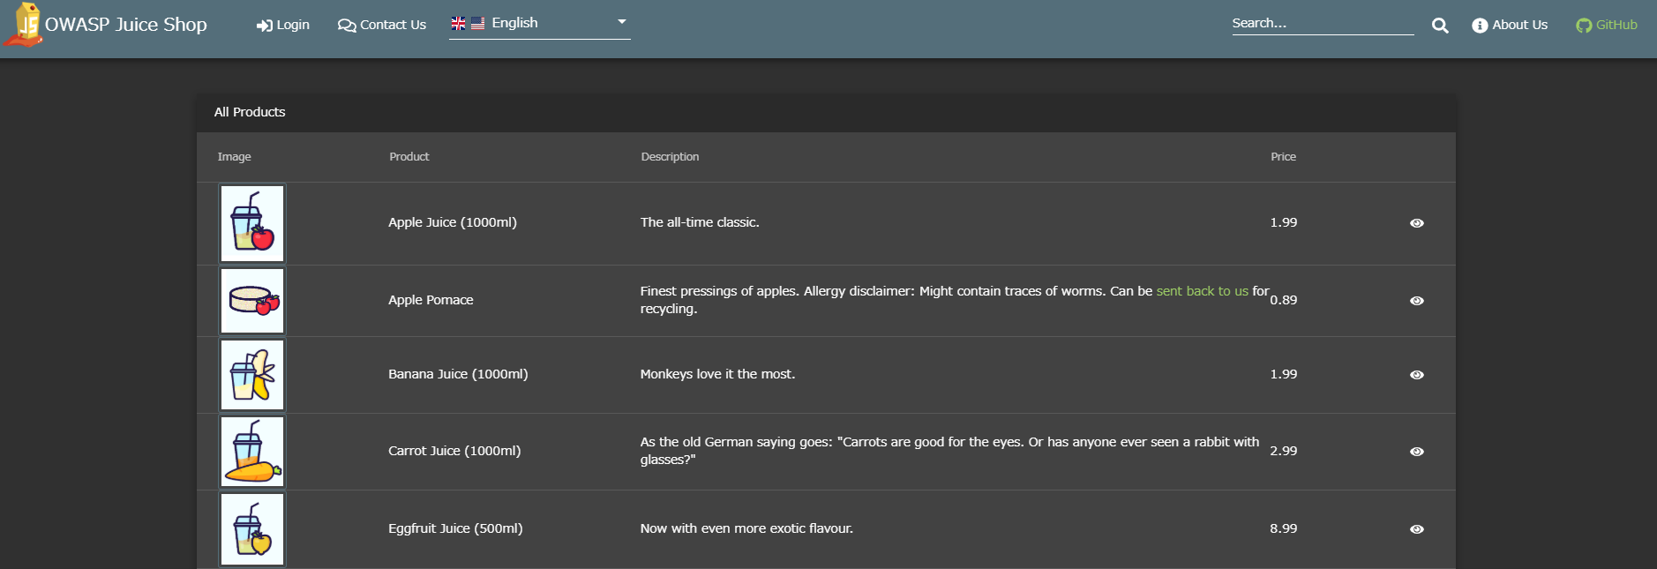Click the eye icon for Carrot Juice
The image size is (1657, 569).
(1416, 452)
